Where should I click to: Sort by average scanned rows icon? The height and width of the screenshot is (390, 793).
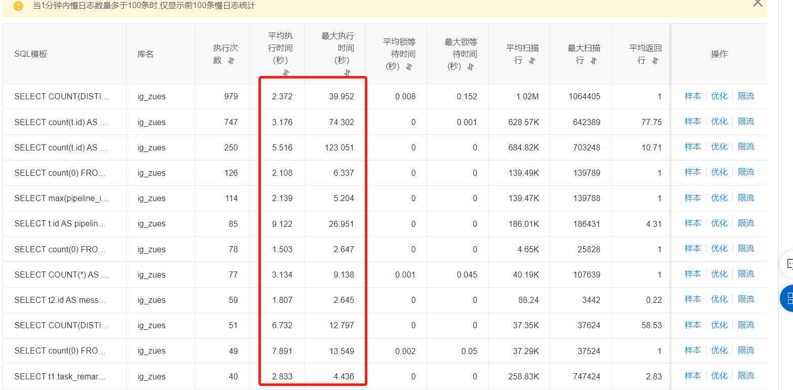pos(532,61)
